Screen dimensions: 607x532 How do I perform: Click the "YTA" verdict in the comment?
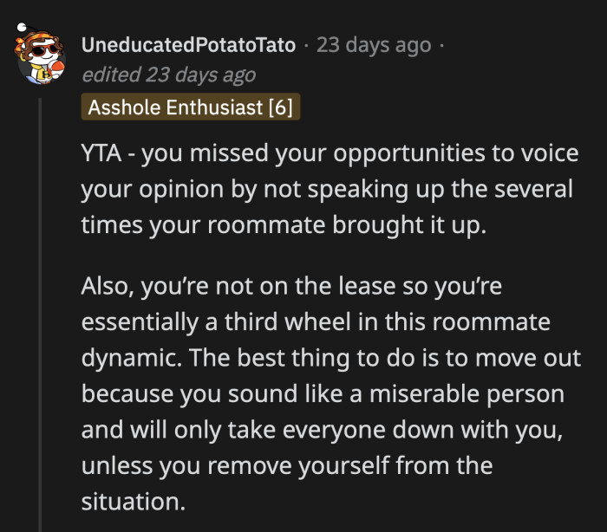[101, 154]
